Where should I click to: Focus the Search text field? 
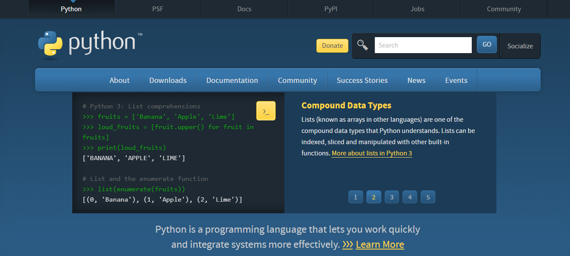pos(423,45)
